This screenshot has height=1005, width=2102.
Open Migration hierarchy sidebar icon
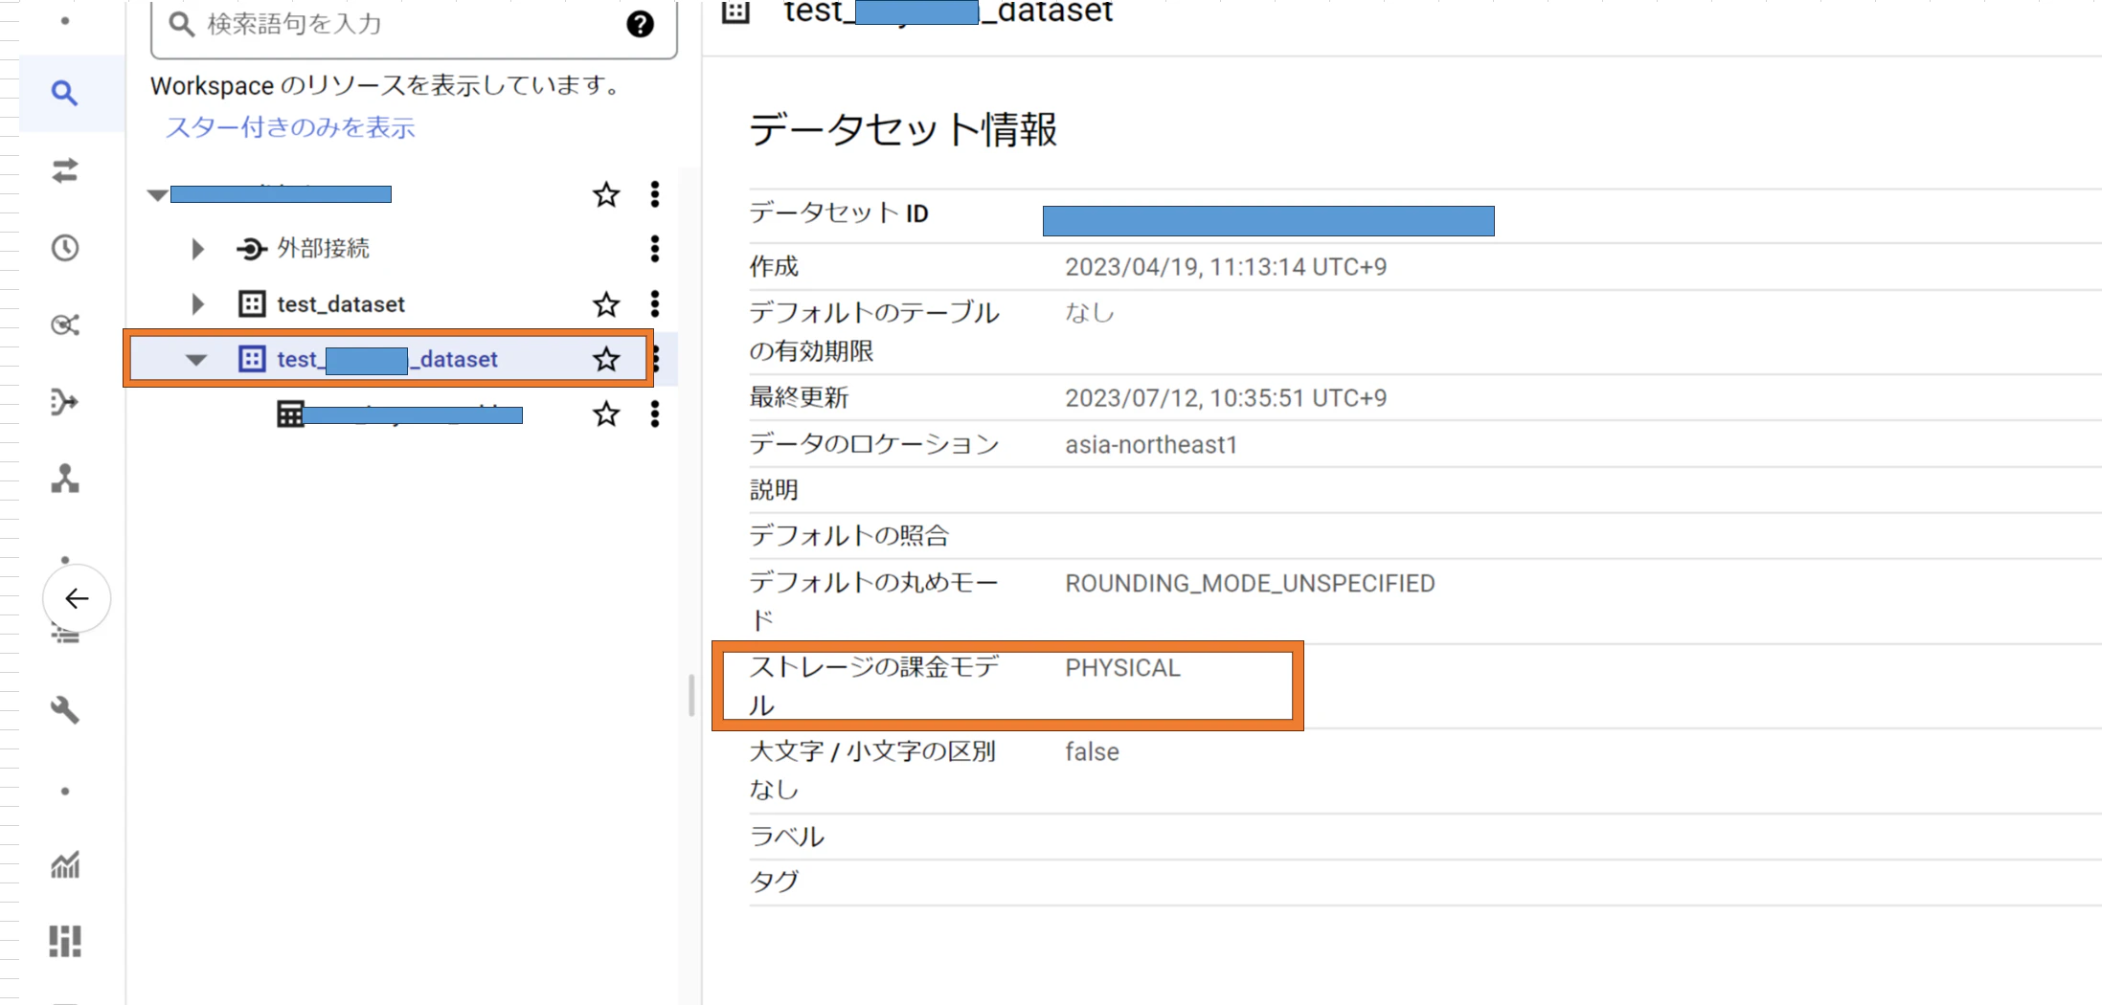pyautogui.click(x=64, y=479)
